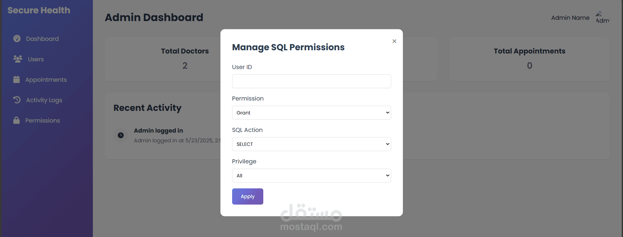
Task: Click the User ID input field
Action: click(x=311, y=81)
